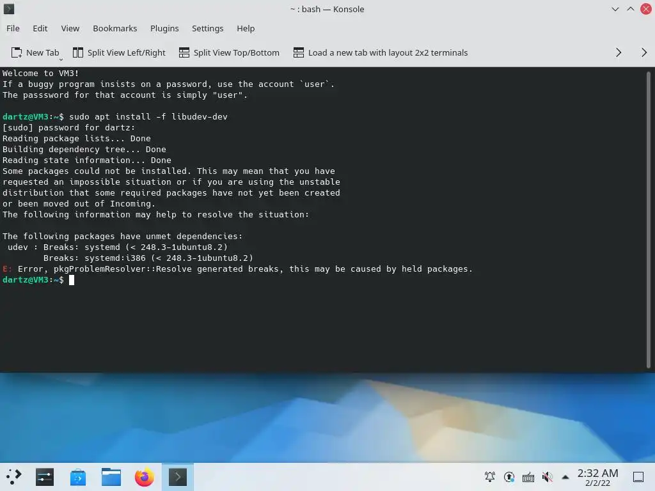This screenshot has height=491, width=655.
Task: Click the Split View Top/Bottom icon
Action: [184, 52]
